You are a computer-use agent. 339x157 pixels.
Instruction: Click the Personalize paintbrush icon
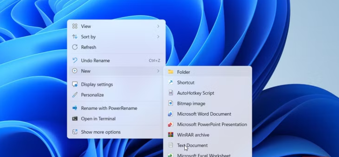(75, 95)
